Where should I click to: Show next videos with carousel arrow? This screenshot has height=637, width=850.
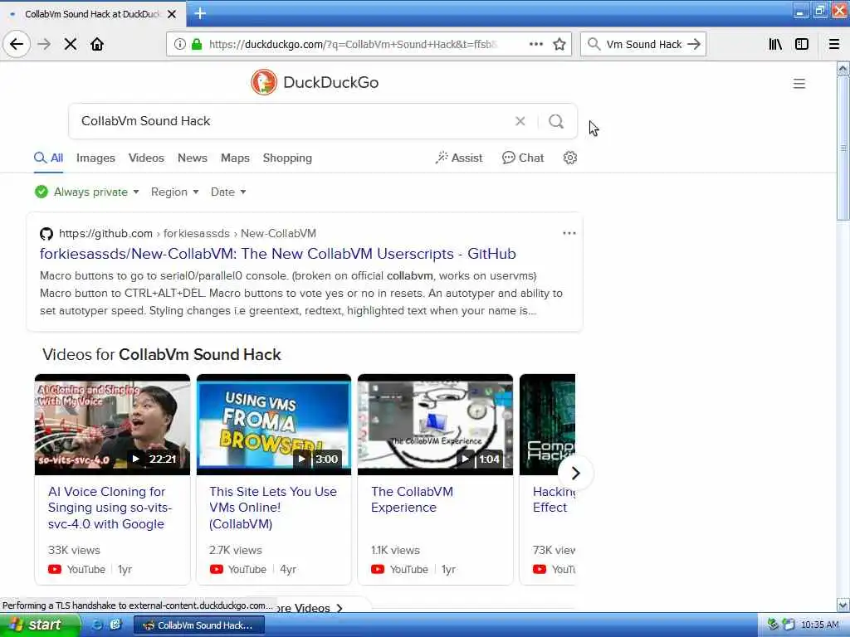(576, 473)
